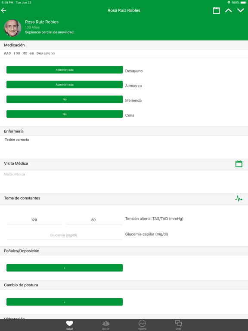Add entry under Cambio de postura
Viewport: 248px width, 331px height.
pyautogui.click(x=65, y=302)
